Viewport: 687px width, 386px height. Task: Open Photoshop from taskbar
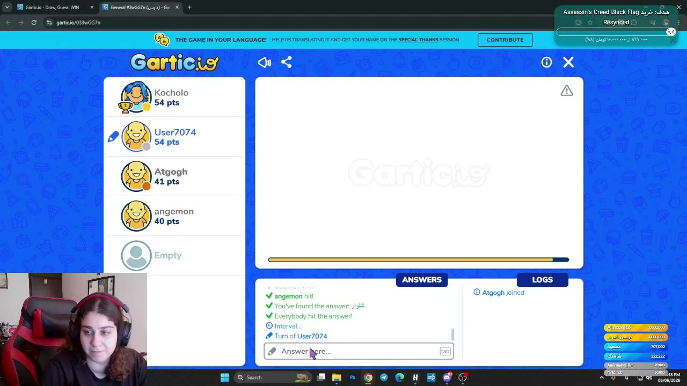pyautogui.click(x=352, y=377)
